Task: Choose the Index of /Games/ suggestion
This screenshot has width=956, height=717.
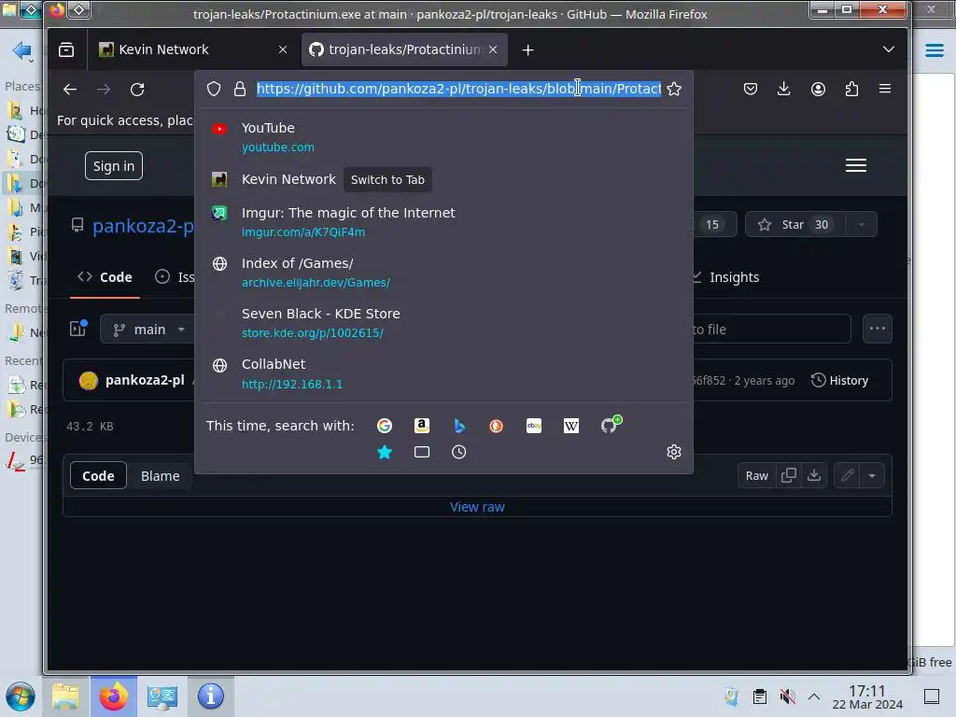Action: [443, 273]
